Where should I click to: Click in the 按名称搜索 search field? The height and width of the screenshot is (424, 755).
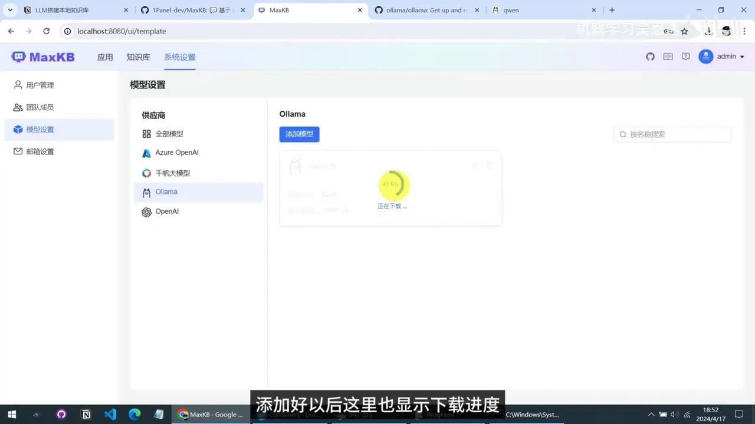click(672, 134)
